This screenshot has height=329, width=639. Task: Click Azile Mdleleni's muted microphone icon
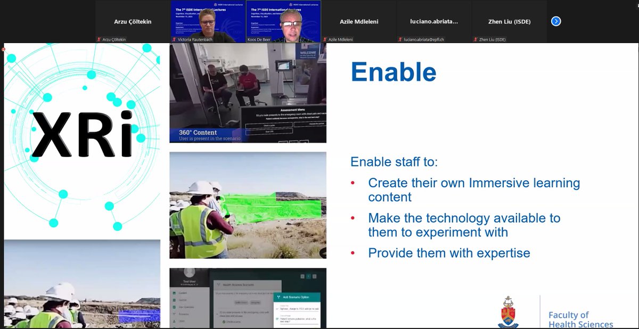coord(324,39)
